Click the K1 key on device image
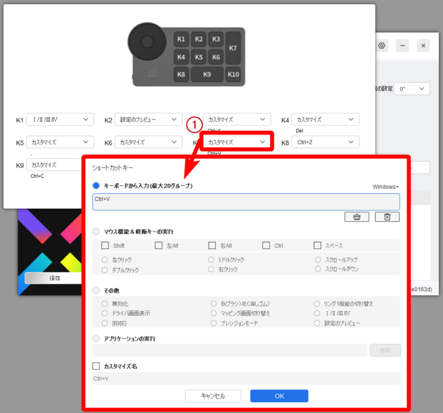 point(181,39)
